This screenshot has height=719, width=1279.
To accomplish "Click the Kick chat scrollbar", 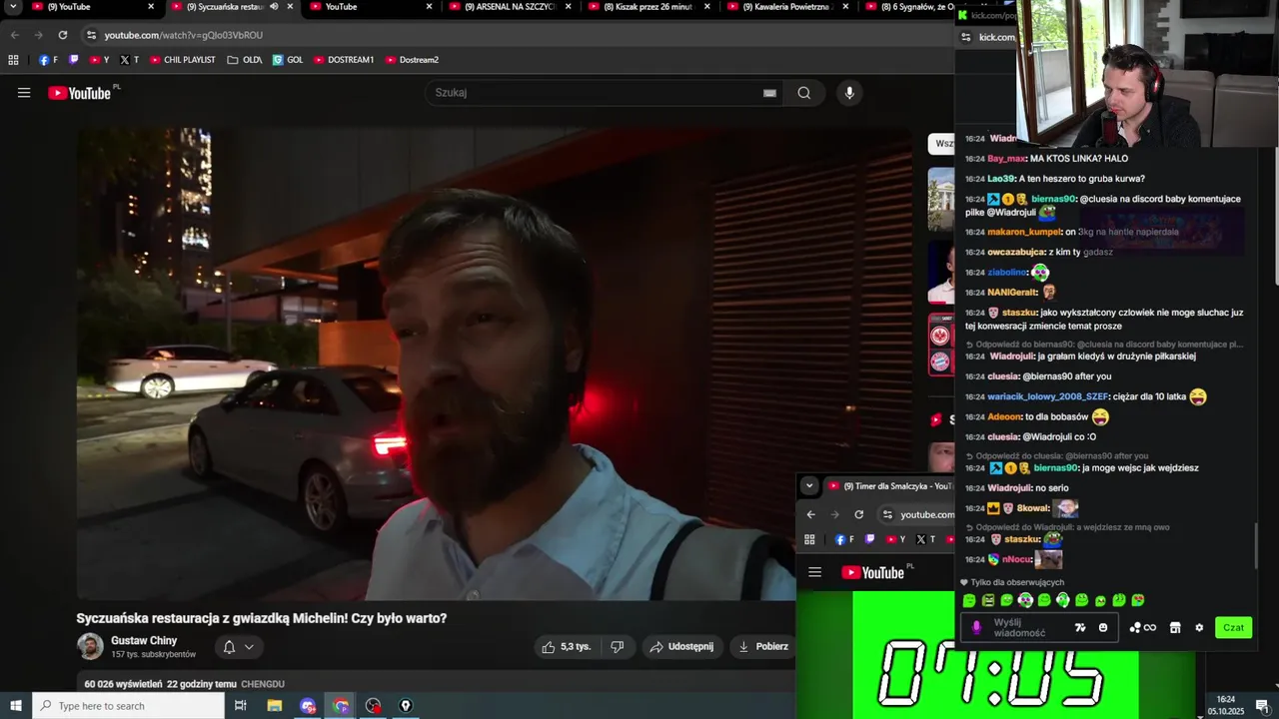I will [1256, 544].
